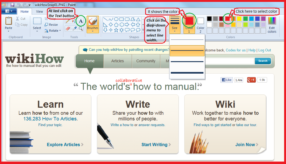Click the blue wikiHow Search button
The height and width of the screenshot is (164, 286).
click(263, 61)
